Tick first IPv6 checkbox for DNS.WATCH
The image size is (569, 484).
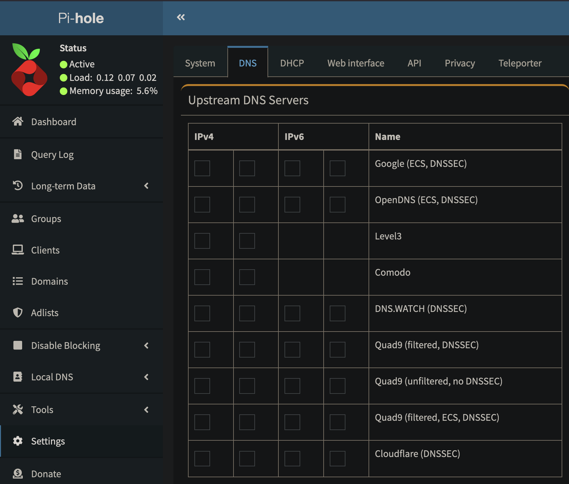pyautogui.click(x=292, y=313)
